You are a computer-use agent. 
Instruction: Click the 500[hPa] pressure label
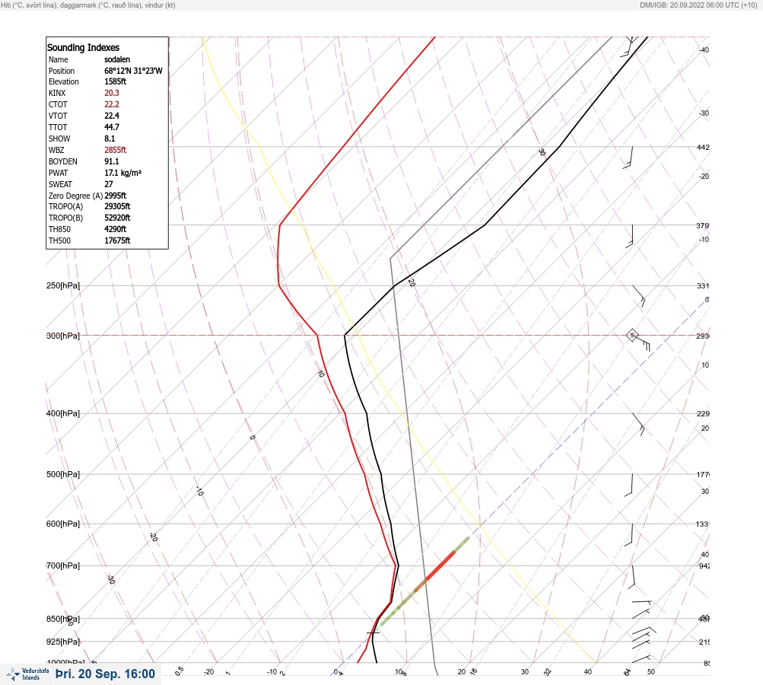pyautogui.click(x=63, y=474)
